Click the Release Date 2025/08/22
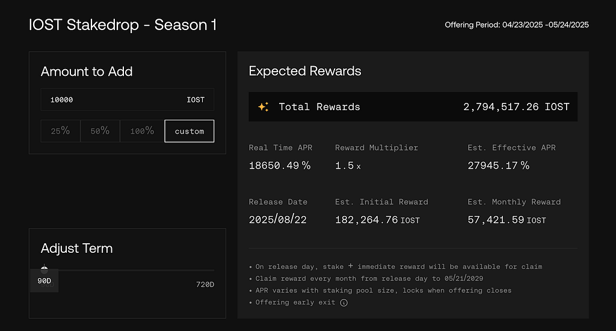The height and width of the screenshot is (331, 616). (278, 219)
